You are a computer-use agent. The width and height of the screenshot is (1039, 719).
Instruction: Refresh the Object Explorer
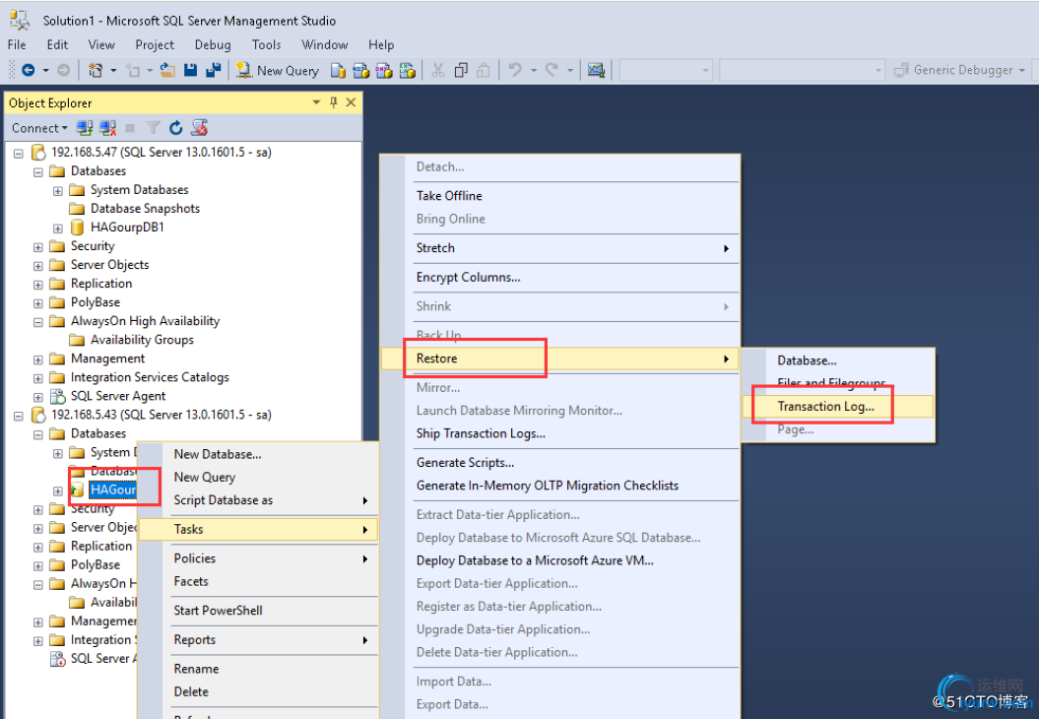(175, 128)
